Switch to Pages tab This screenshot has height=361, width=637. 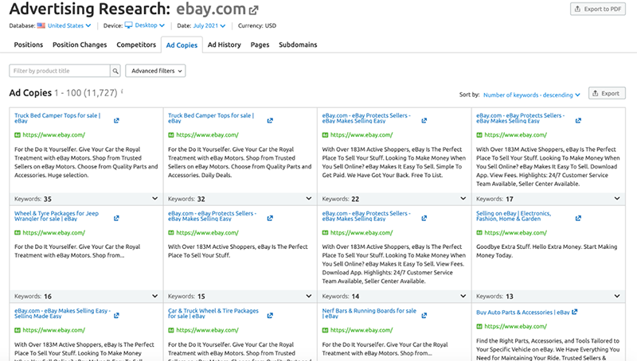pos(260,45)
